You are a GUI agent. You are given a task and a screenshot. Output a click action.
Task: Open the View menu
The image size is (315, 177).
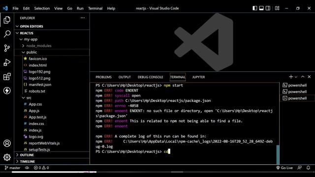pyautogui.click(x=58, y=8)
